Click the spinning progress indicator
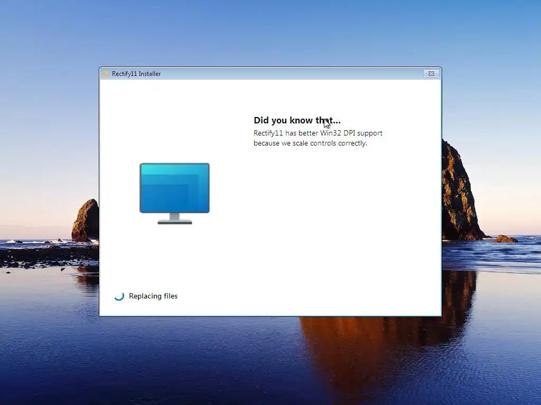Screen dimensions: 541x405 (119, 296)
